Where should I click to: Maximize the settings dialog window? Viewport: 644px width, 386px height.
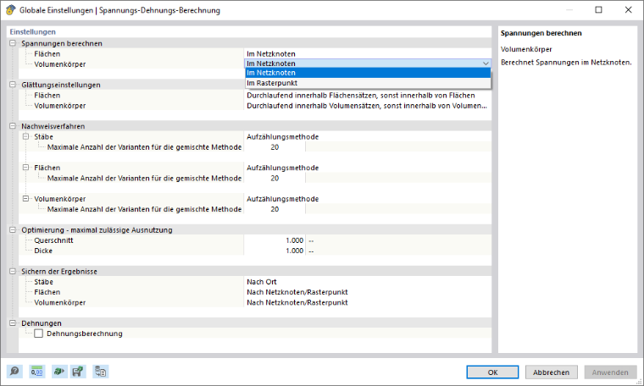point(599,10)
